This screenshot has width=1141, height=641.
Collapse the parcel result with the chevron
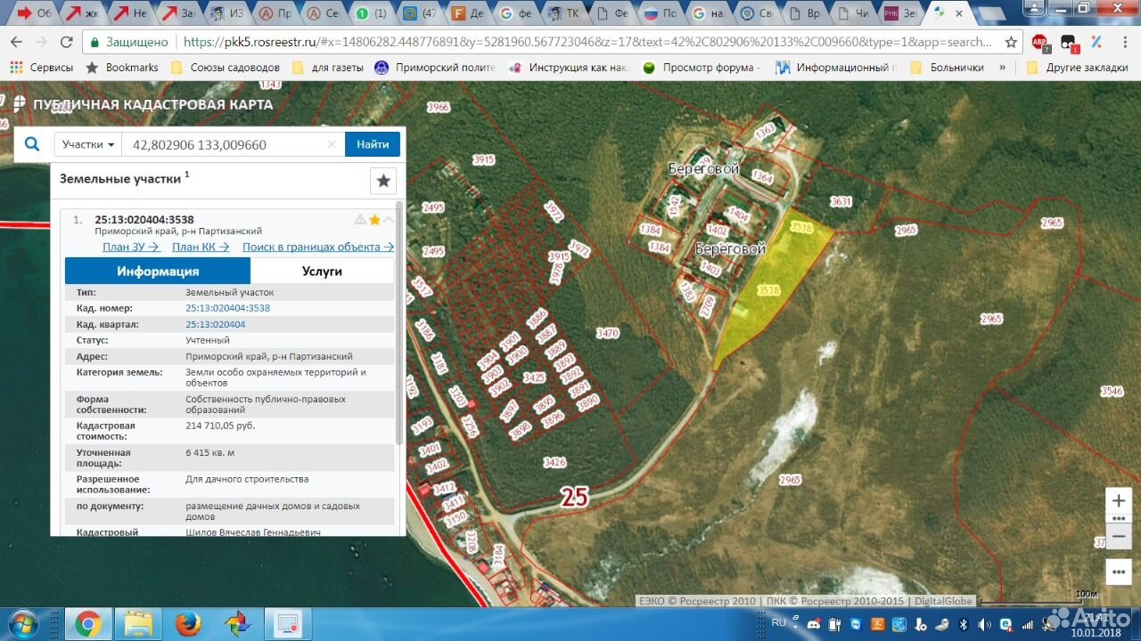pyautogui.click(x=389, y=220)
